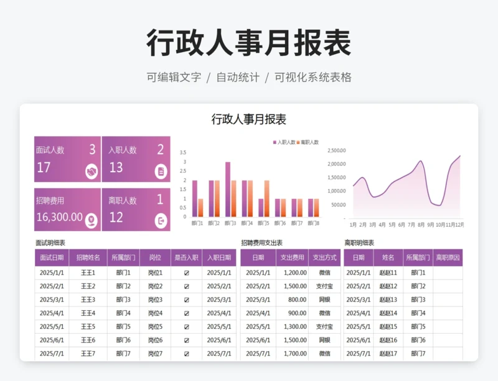Click the 离职明细表 section title

tap(359, 243)
